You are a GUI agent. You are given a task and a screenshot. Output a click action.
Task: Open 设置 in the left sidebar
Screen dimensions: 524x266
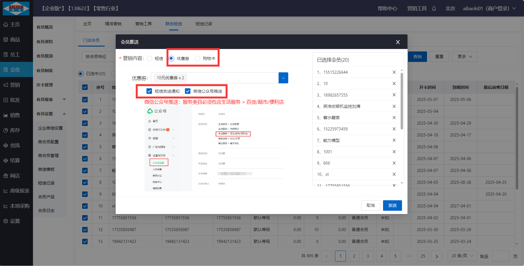15,221
